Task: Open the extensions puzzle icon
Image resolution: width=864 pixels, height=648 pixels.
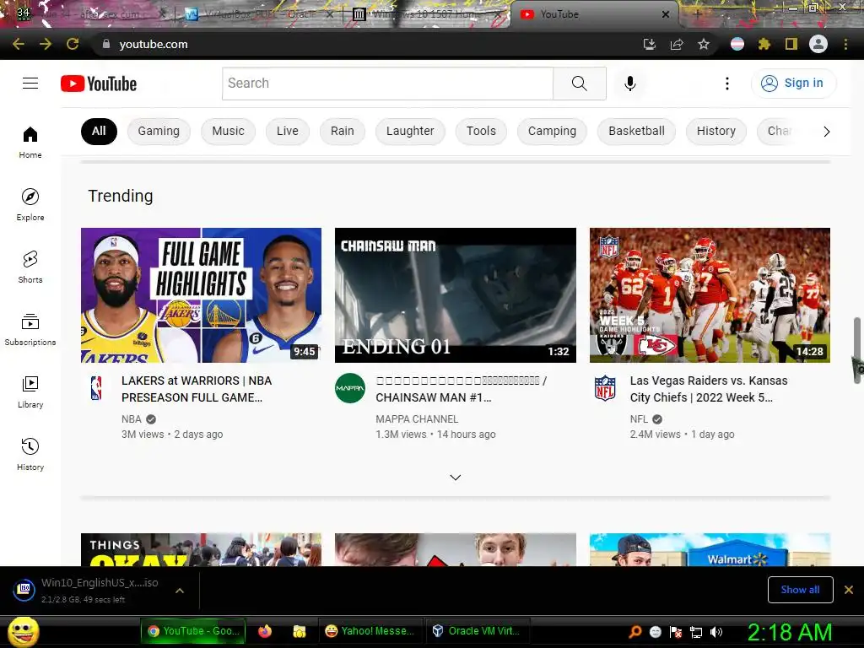Action: [764, 44]
